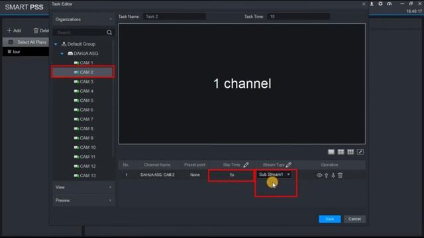The width and height of the screenshot is (424, 238).
Task: Click Add plan button
Action: pyautogui.click(x=14, y=30)
